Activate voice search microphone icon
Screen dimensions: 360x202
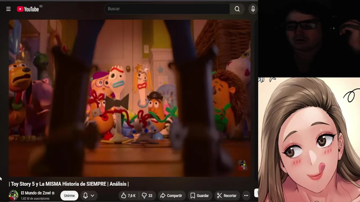[253, 9]
